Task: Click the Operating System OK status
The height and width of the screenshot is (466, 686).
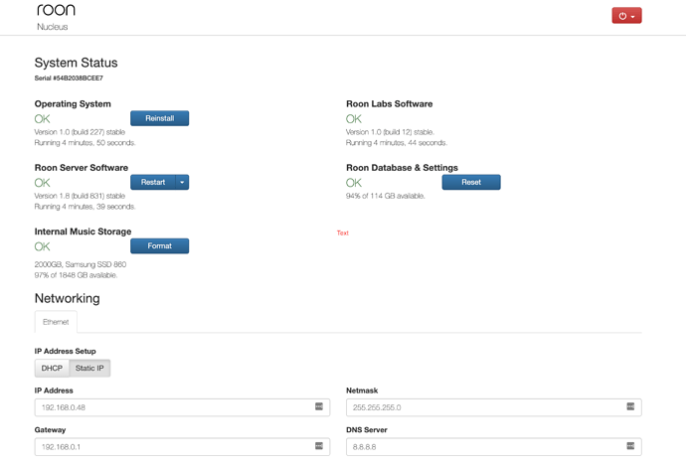Action: point(43,119)
